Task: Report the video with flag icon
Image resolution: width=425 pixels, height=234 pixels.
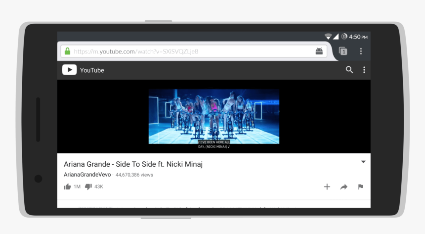Action: tap(360, 187)
